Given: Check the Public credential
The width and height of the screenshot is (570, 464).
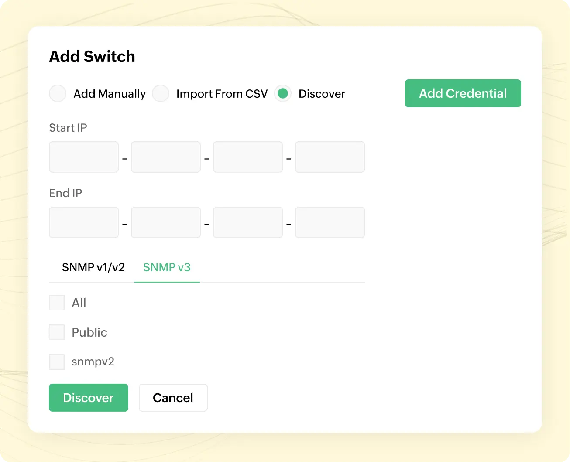Looking at the screenshot, I should pos(56,332).
